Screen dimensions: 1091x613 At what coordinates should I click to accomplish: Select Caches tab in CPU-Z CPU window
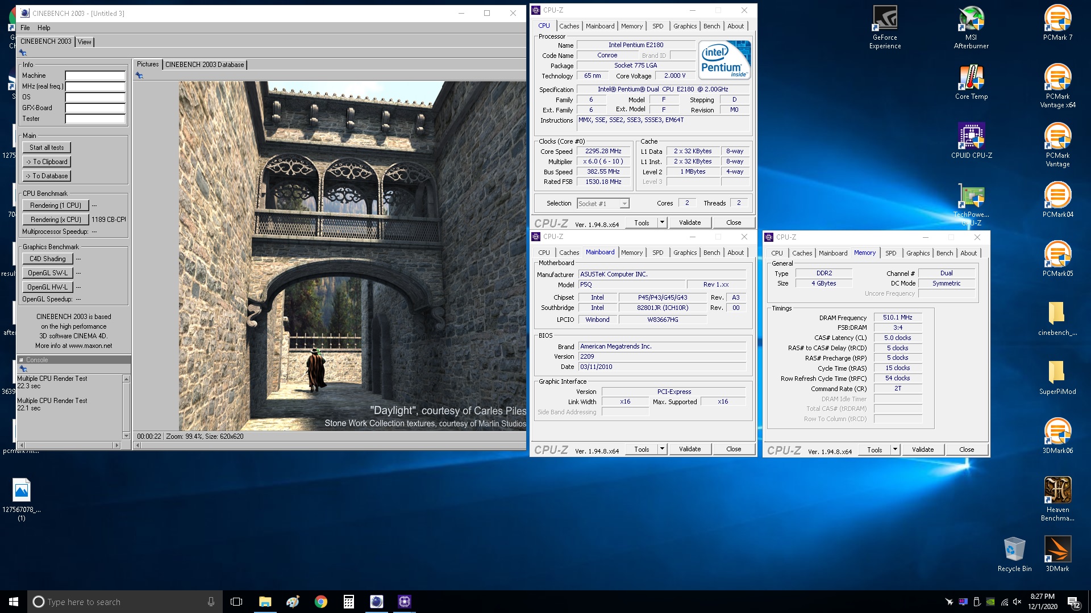coord(569,26)
